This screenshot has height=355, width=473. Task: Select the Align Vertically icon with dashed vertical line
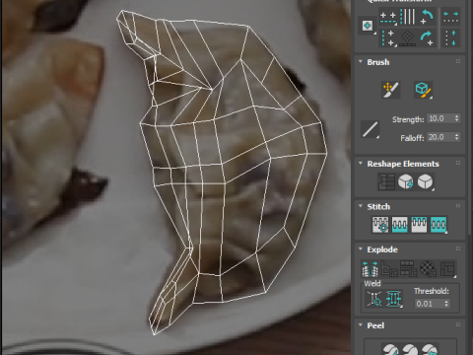pos(388,38)
